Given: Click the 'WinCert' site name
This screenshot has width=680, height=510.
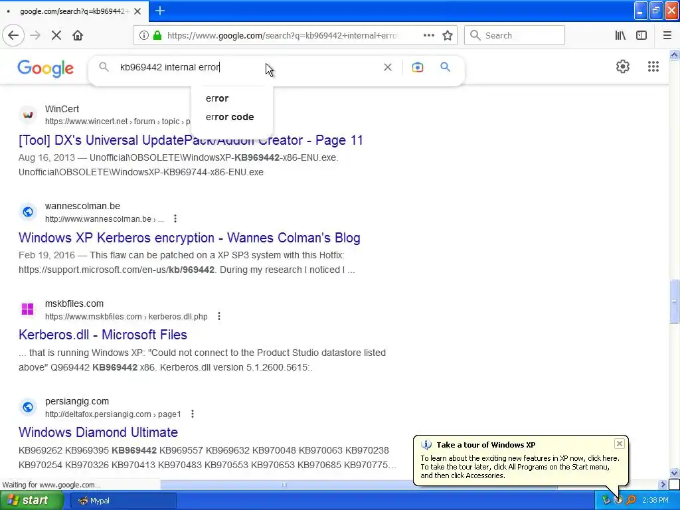Looking at the screenshot, I should pyautogui.click(x=62, y=110).
